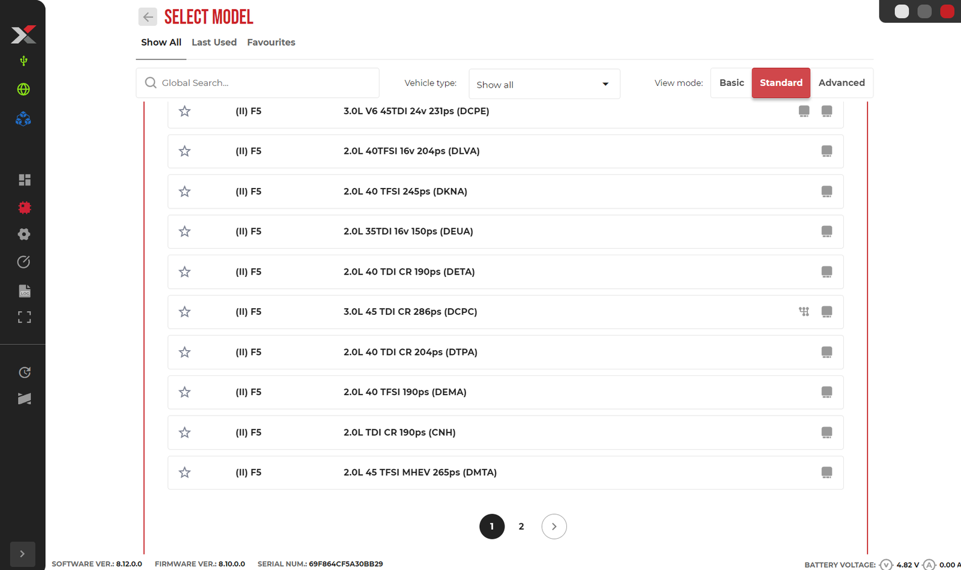The image size is (961, 570).
Task: Click the ECU chip icon in DETA row
Action: click(x=827, y=272)
